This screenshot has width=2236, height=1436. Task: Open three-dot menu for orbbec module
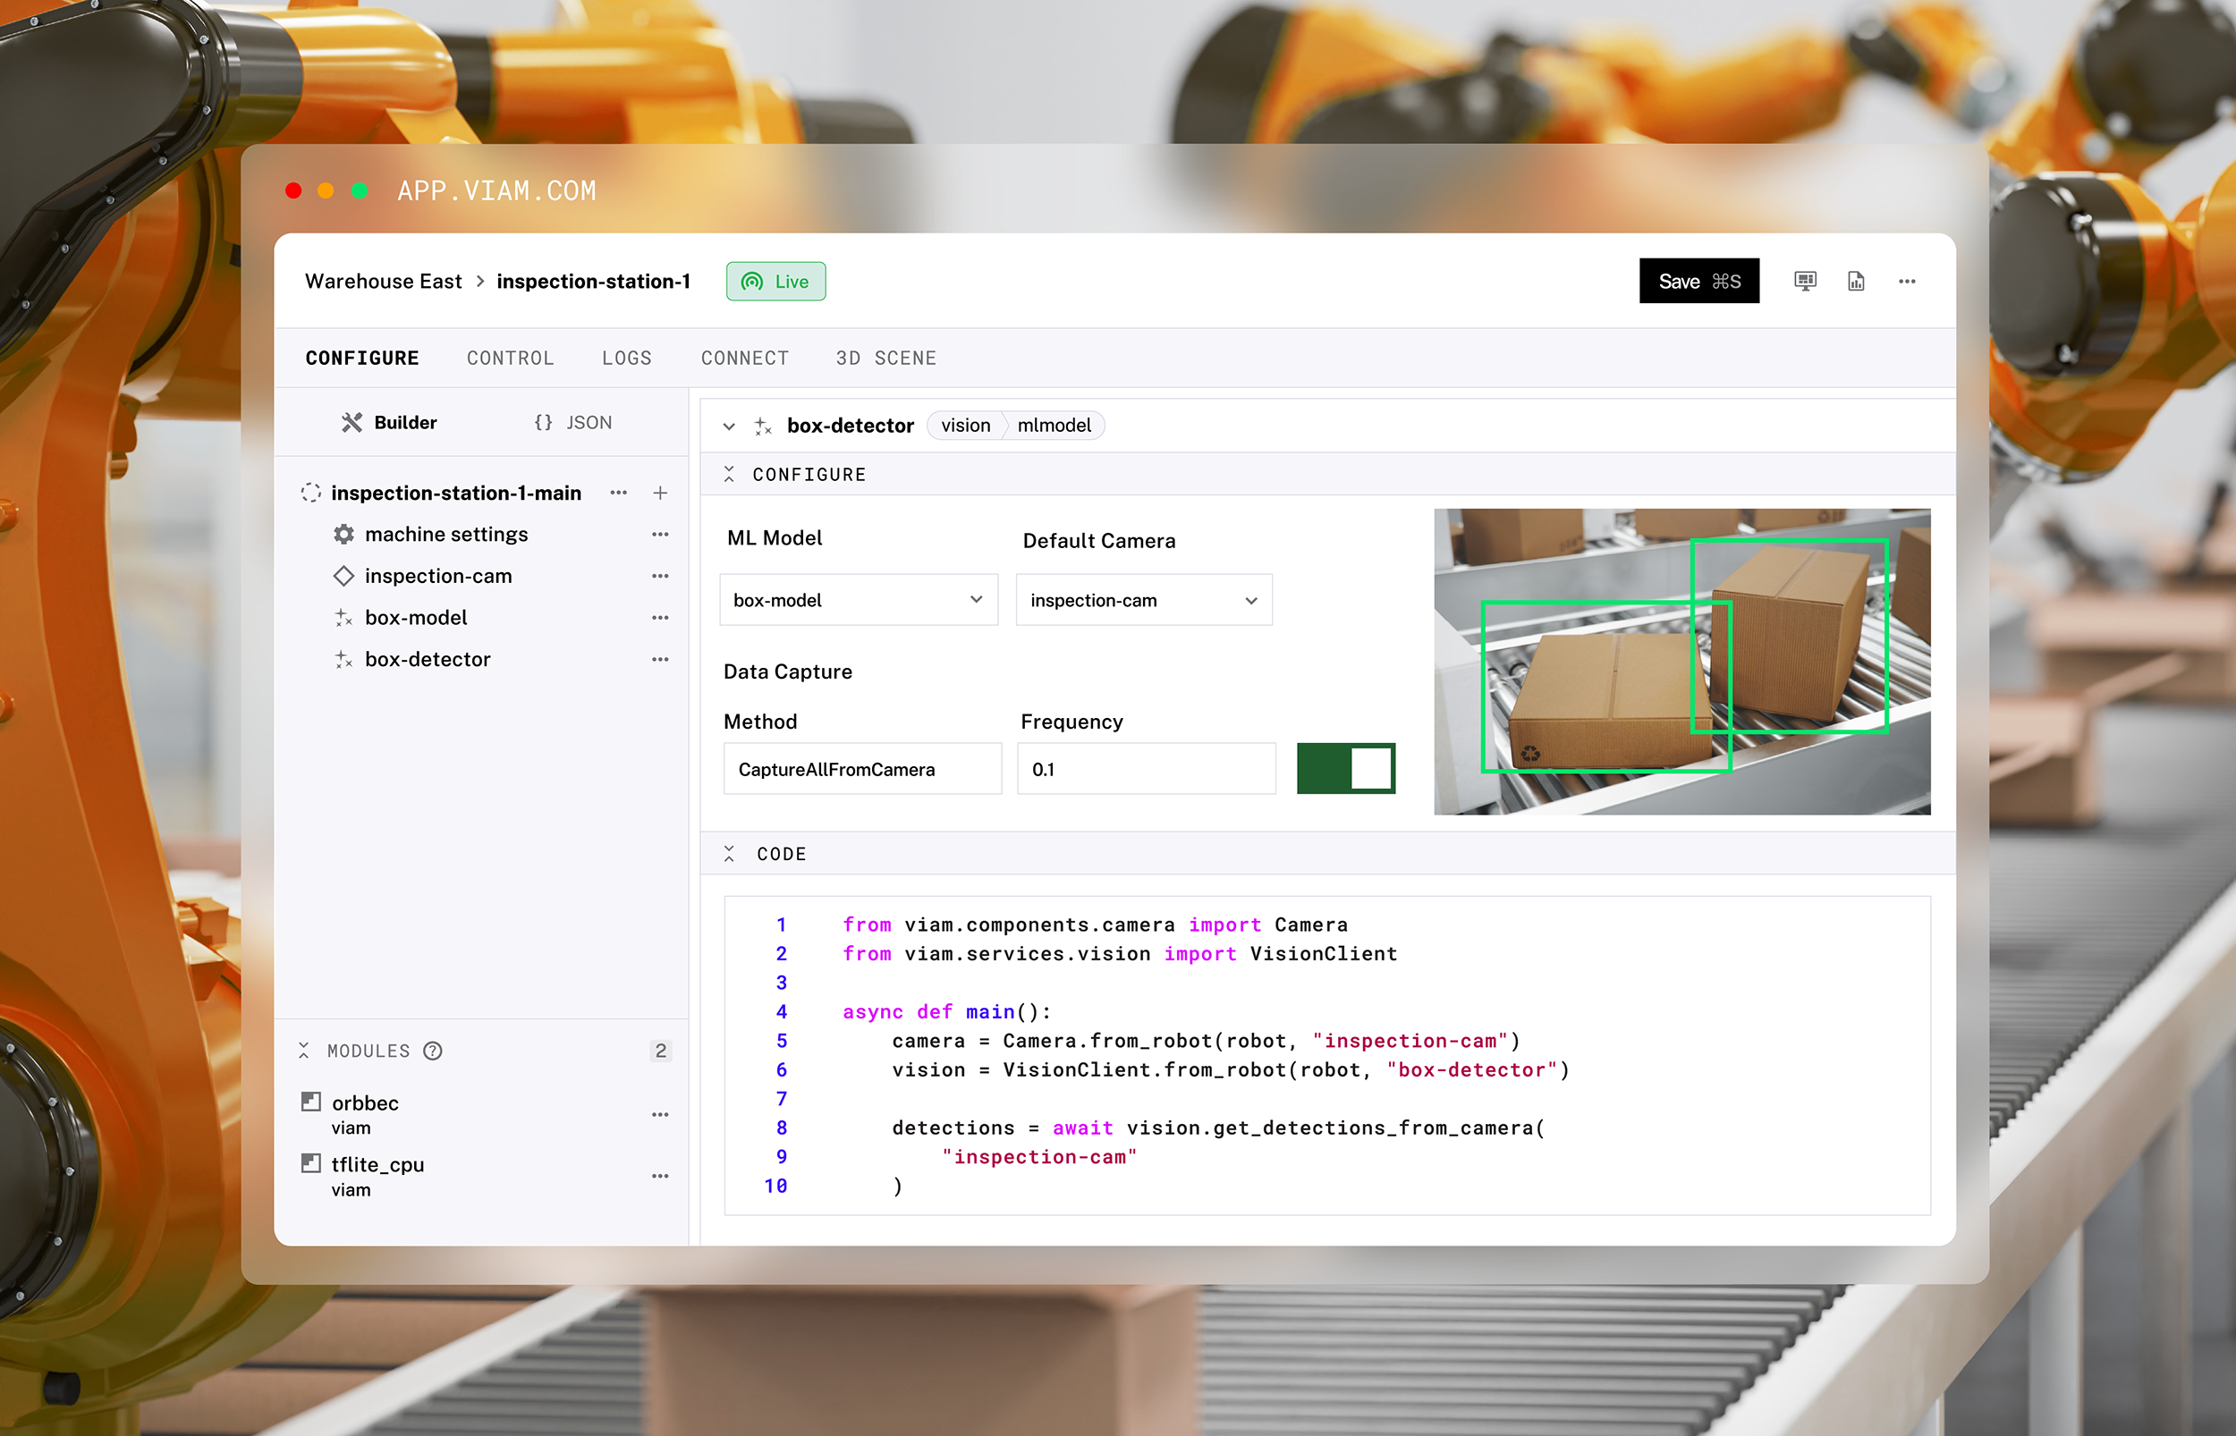[x=660, y=1114]
